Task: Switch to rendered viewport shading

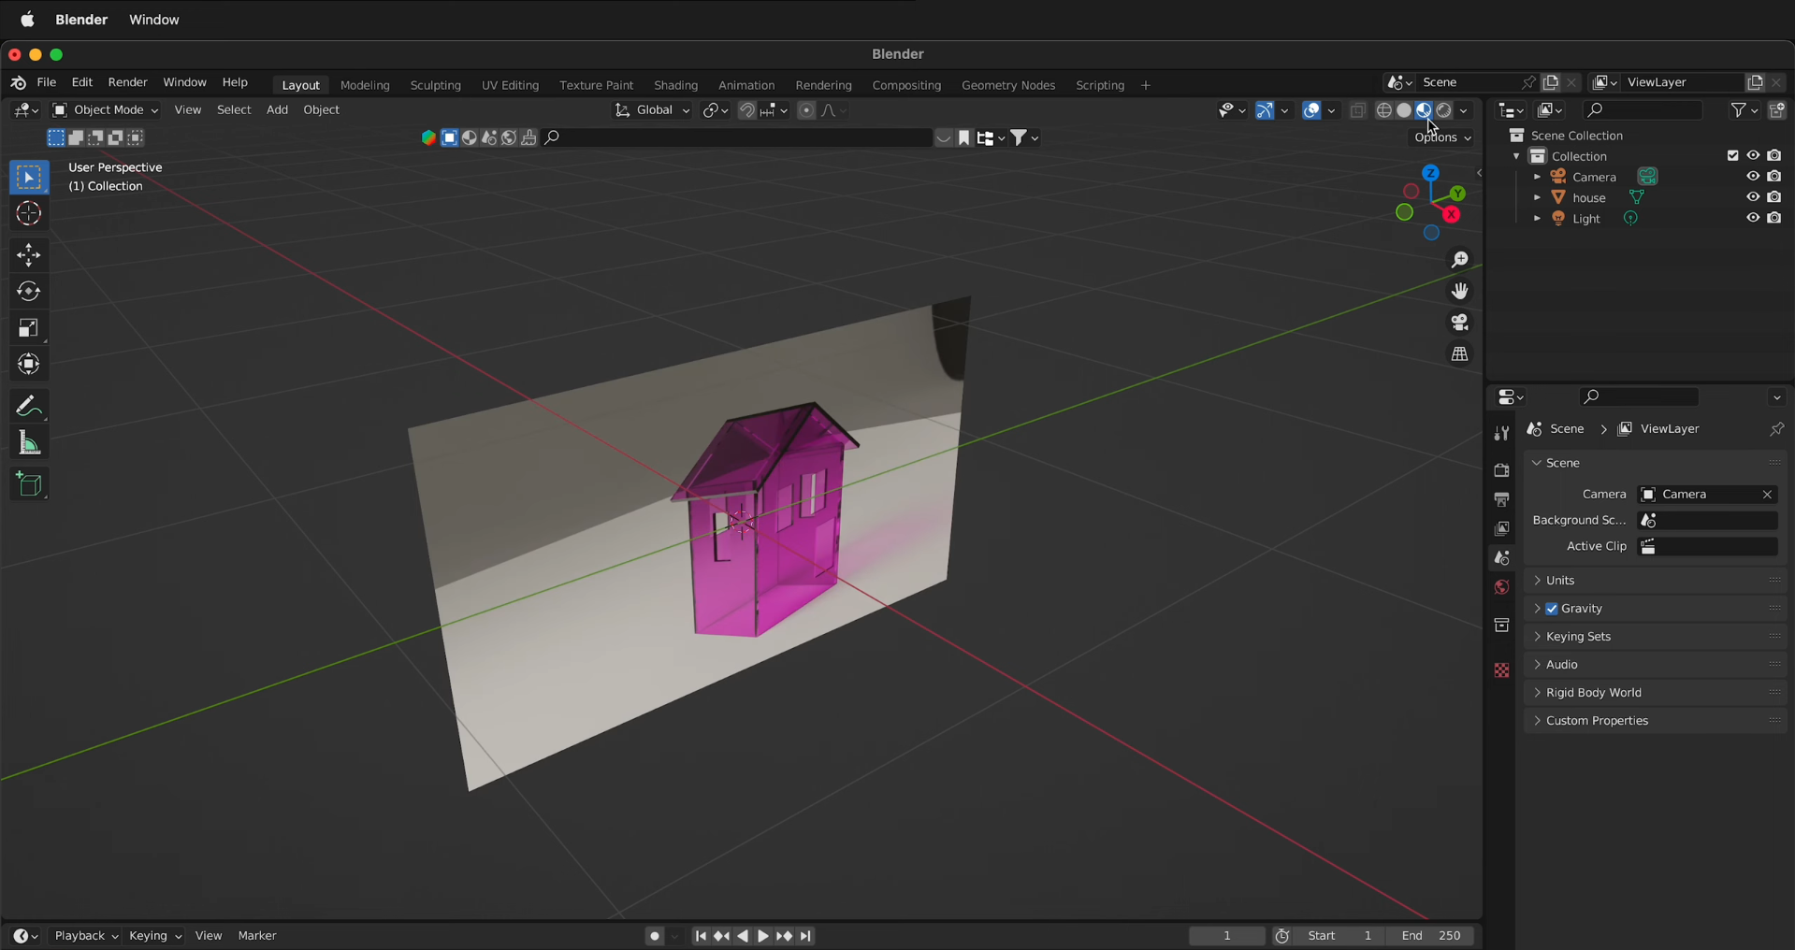Action: tap(1445, 110)
